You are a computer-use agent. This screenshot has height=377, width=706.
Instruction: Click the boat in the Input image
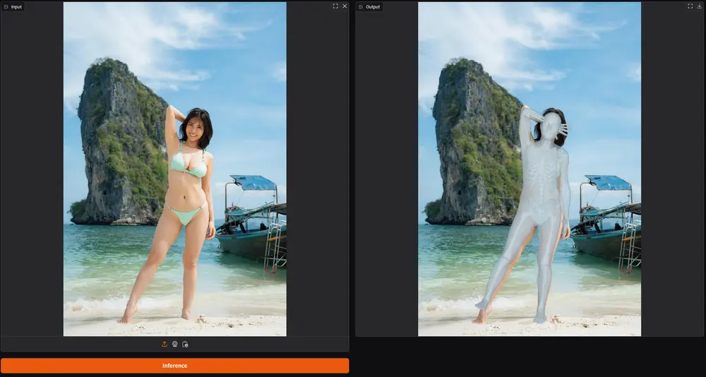252,225
